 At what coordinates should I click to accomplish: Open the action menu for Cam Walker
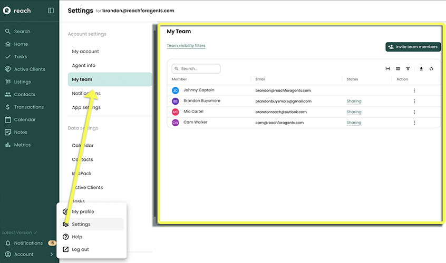(414, 123)
